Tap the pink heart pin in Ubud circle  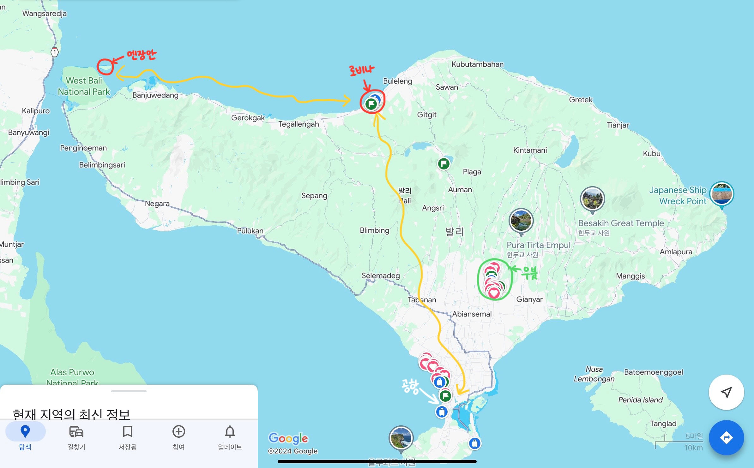[x=494, y=293]
